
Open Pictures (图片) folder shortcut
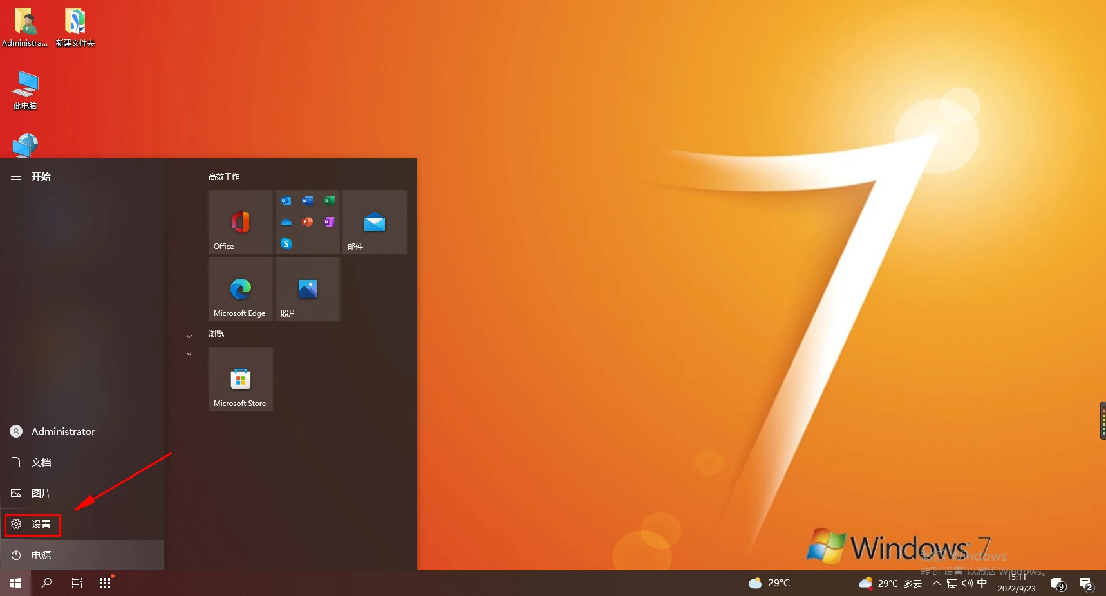click(x=82, y=493)
